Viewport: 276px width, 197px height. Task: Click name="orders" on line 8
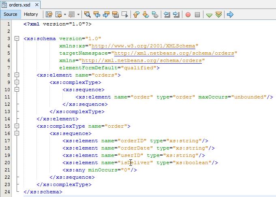tap(96, 75)
